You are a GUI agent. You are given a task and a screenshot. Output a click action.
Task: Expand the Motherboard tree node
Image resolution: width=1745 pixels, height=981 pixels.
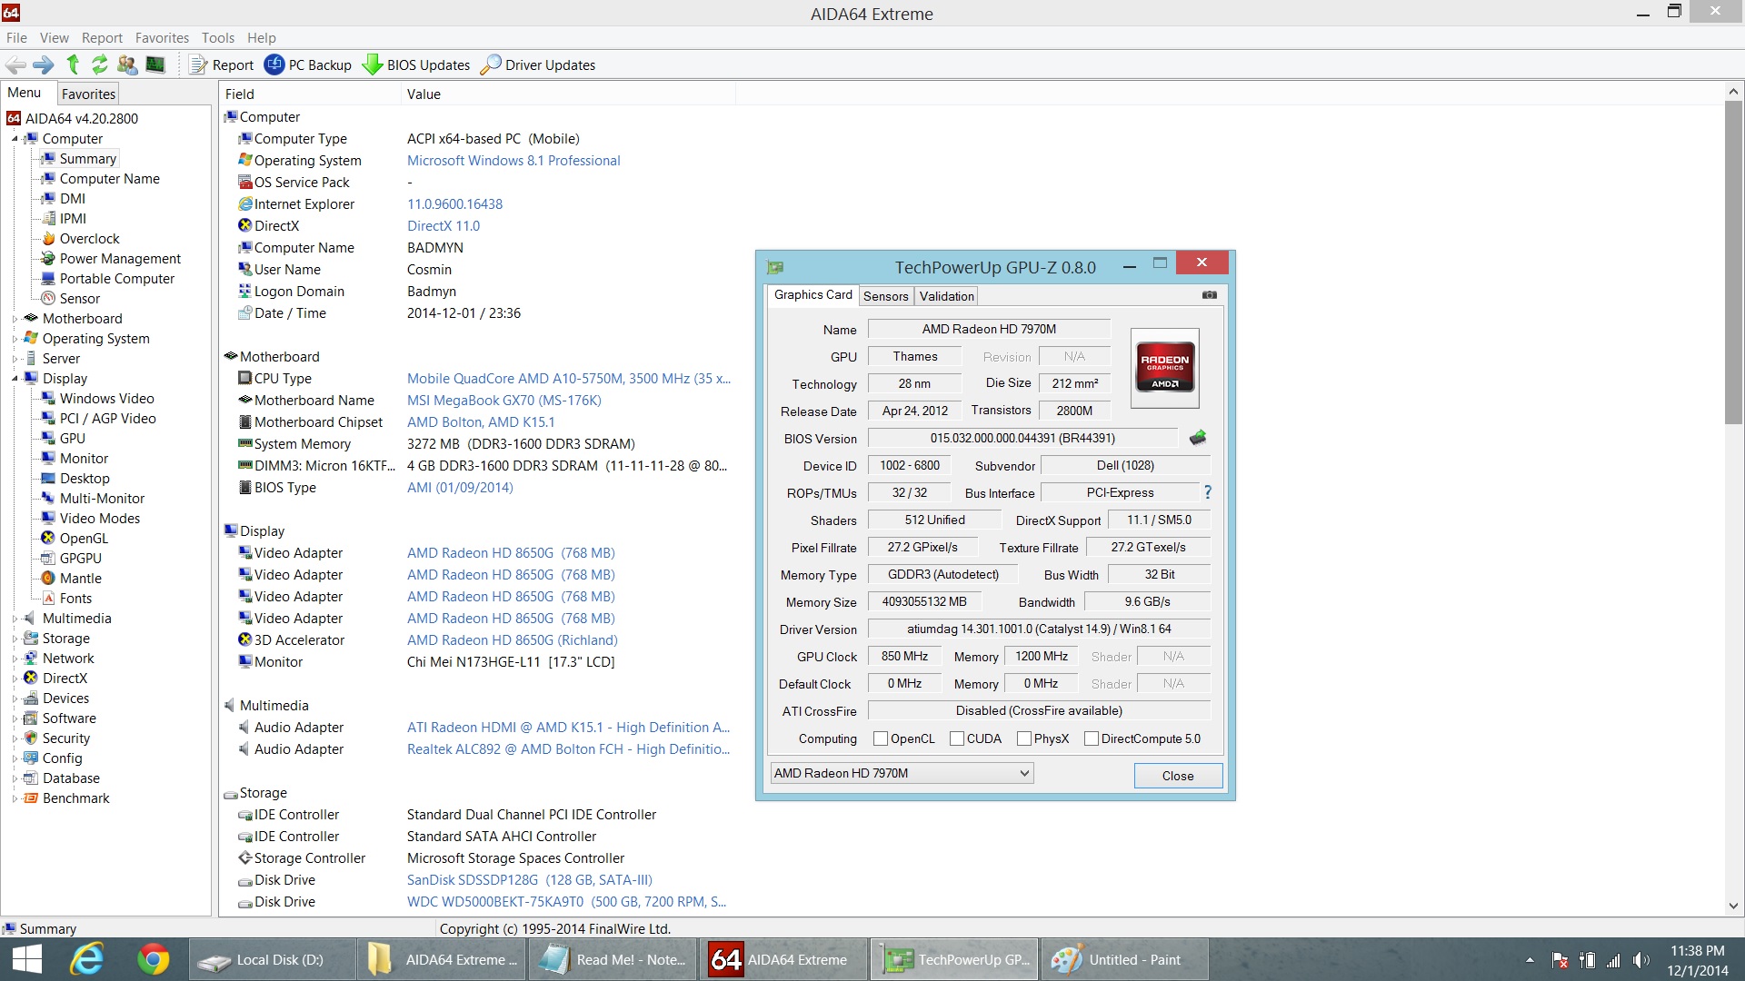point(15,319)
